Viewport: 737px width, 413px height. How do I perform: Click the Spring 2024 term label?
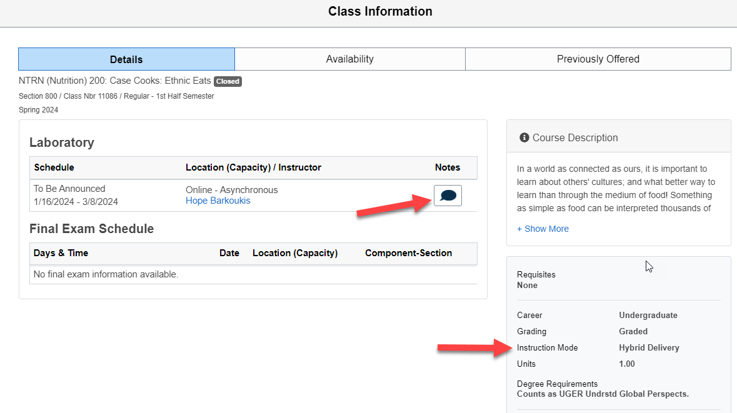[x=39, y=109]
